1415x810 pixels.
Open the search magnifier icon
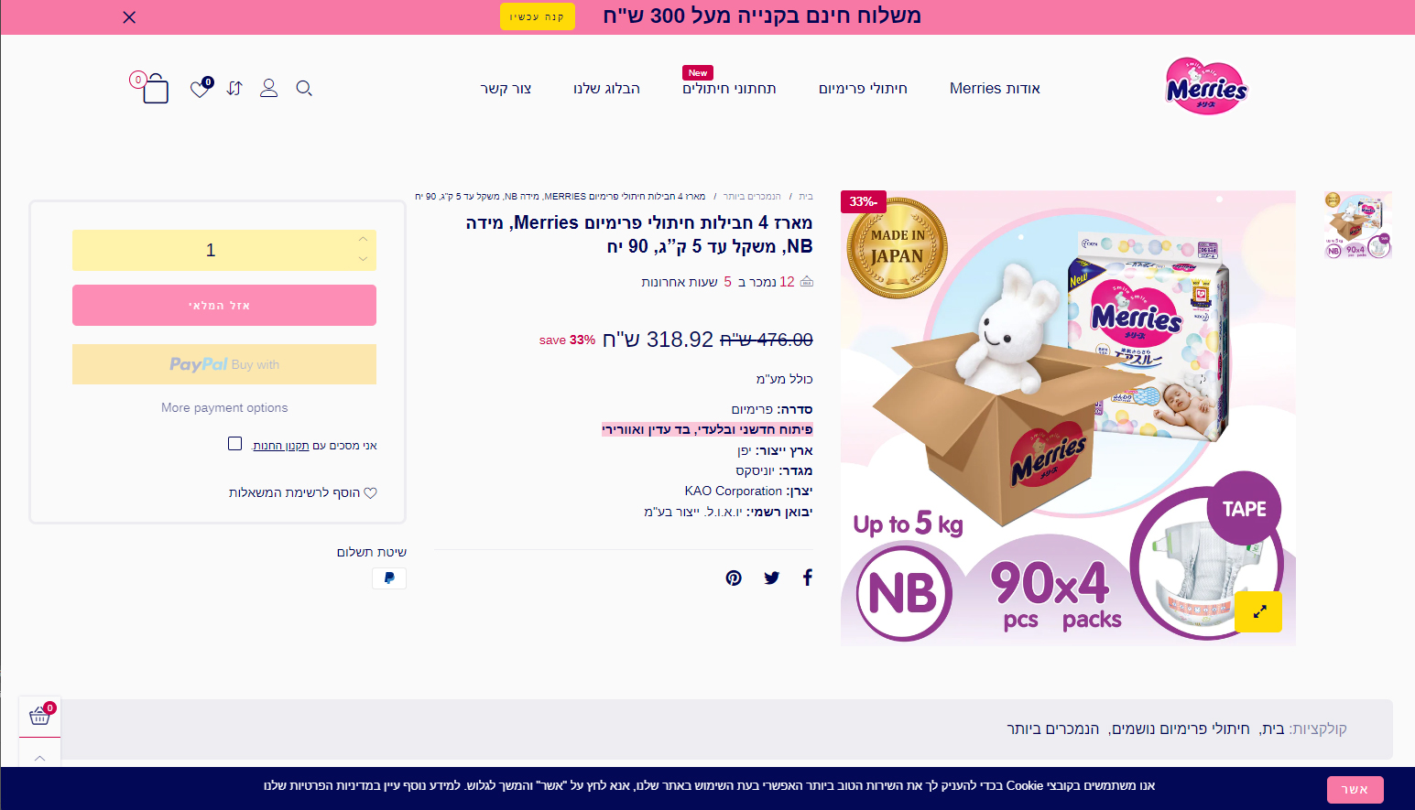click(305, 88)
